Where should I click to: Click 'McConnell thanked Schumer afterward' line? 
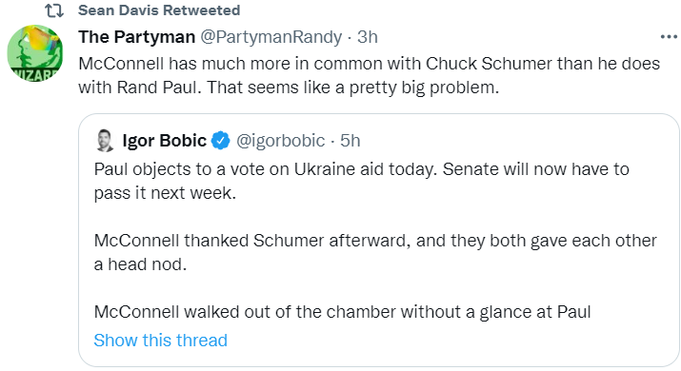[x=375, y=241]
